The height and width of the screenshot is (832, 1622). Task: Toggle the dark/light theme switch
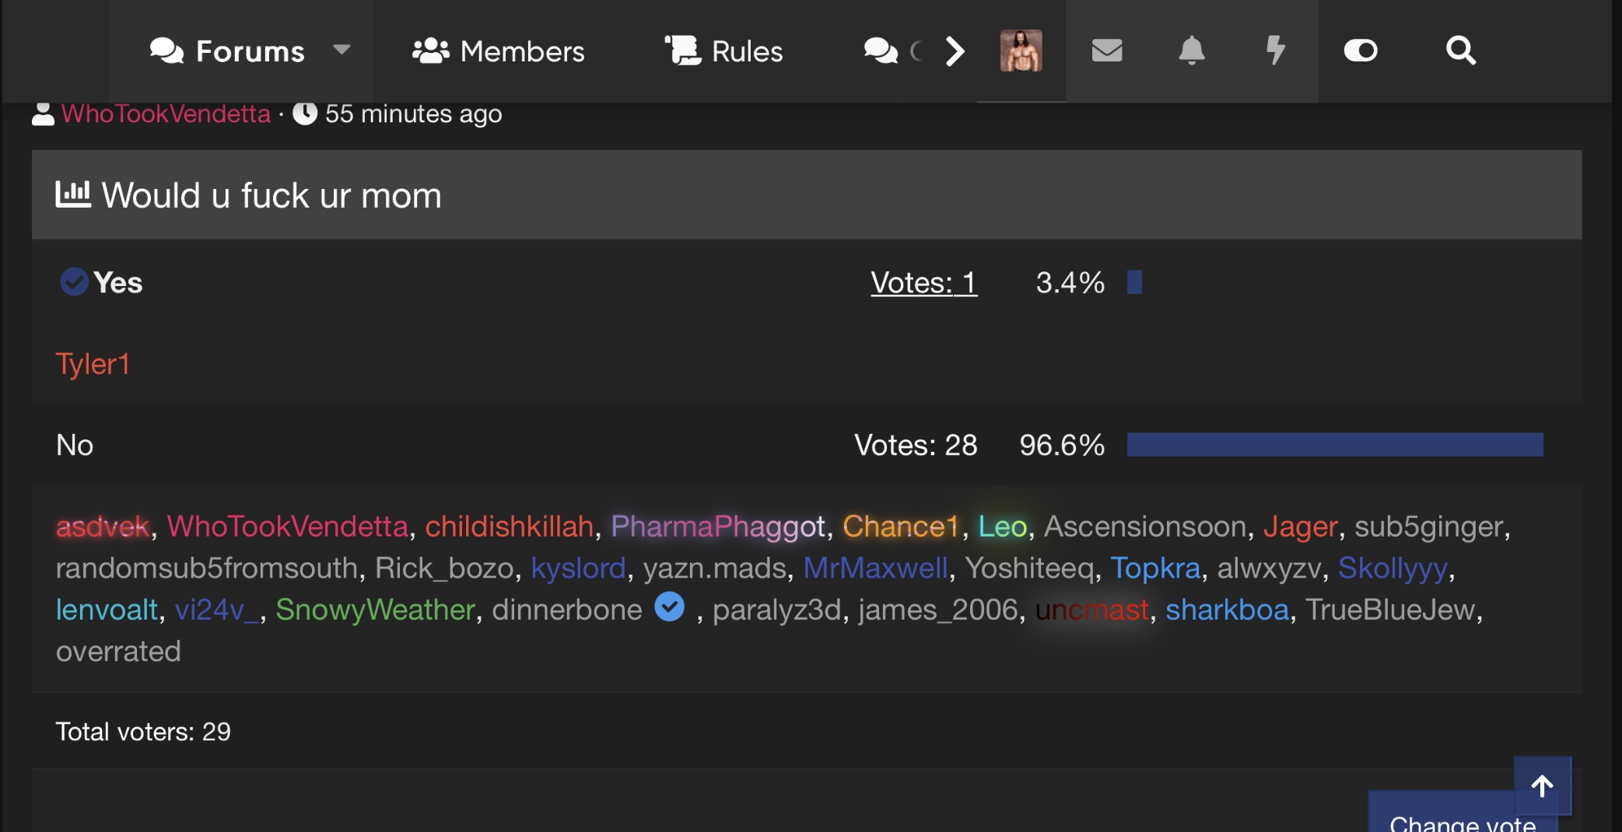[x=1361, y=51]
